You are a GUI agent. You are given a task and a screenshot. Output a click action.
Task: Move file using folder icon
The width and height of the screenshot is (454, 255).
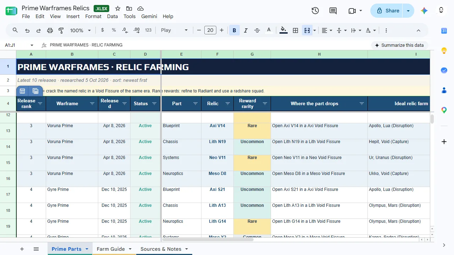click(x=129, y=8)
